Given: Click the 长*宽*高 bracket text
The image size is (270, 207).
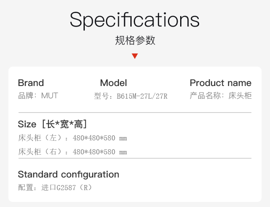Looking at the screenshot, I should [65, 124].
